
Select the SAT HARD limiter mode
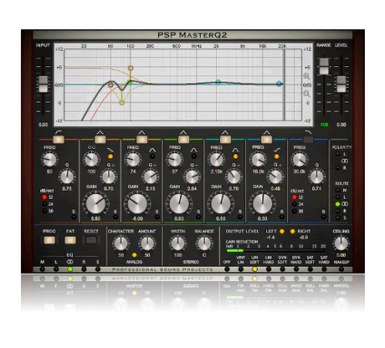tap(324, 269)
